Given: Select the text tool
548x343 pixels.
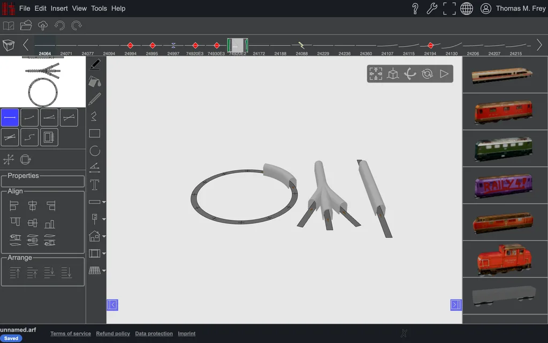Looking at the screenshot, I should 95,185.
